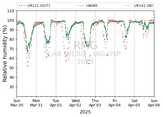Click the Fri Apr-04 axis label
The width and height of the screenshot is (163, 117).
click(x=114, y=103)
